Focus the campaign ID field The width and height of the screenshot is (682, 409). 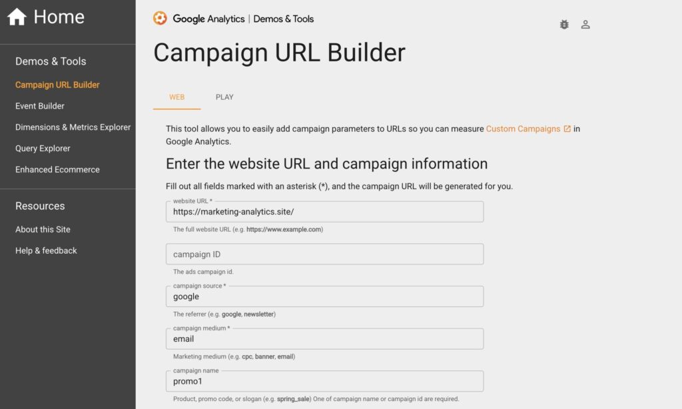pos(324,254)
